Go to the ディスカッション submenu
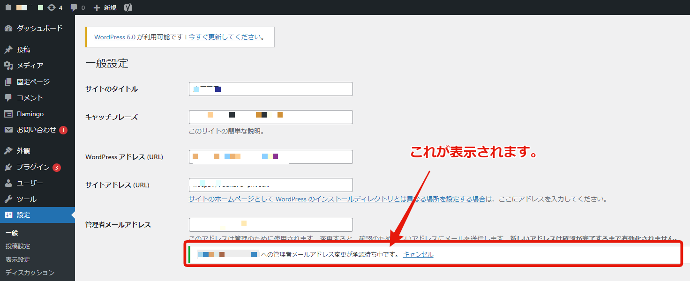The width and height of the screenshot is (690, 281). pyautogui.click(x=30, y=273)
